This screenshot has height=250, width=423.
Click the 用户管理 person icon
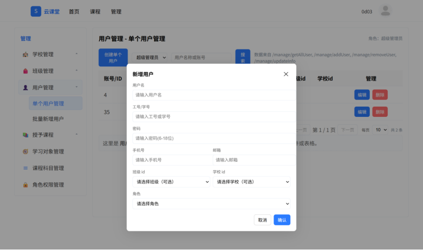coord(26,88)
